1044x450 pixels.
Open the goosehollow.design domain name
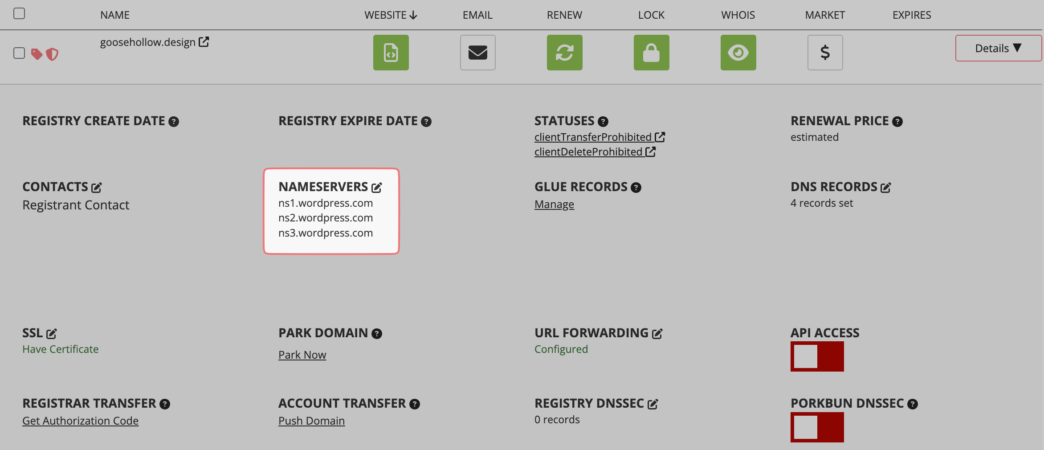[148, 42]
